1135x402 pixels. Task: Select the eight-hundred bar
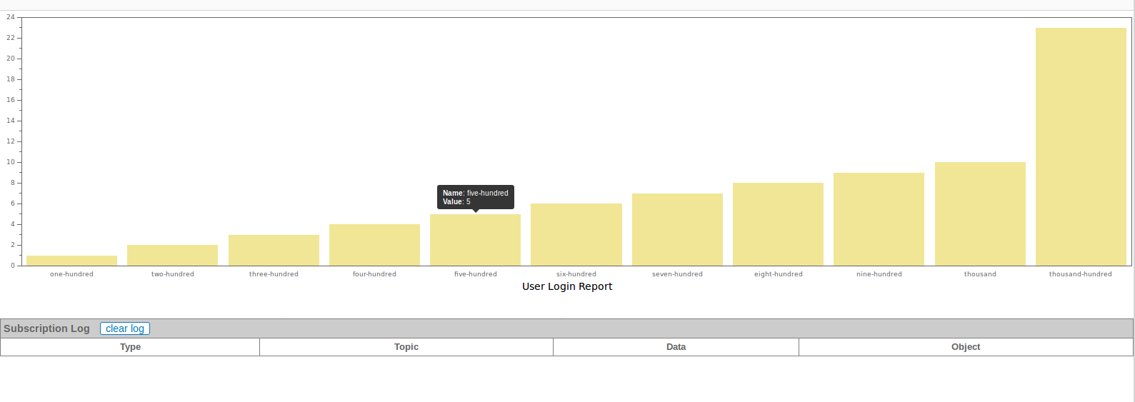click(x=778, y=224)
